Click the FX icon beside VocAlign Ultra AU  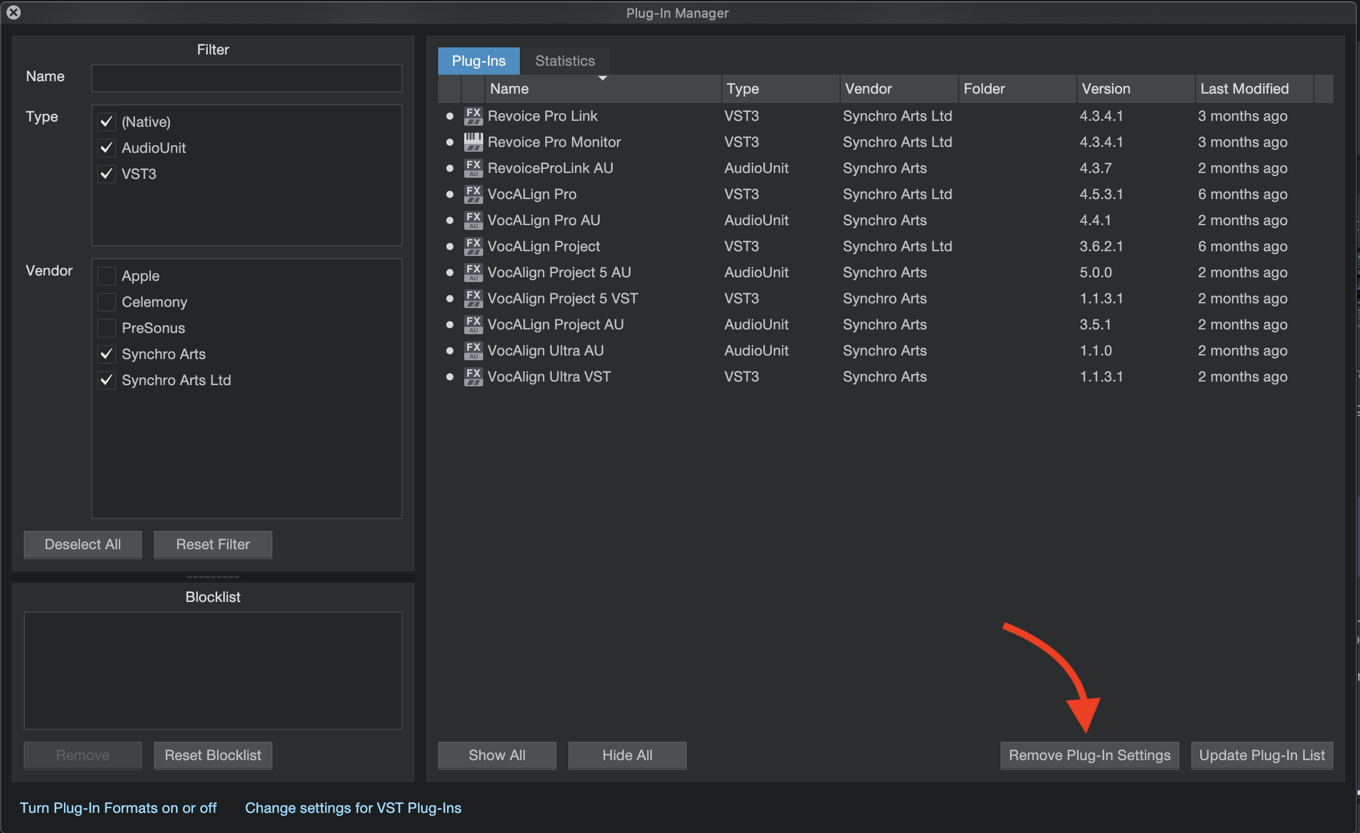click(x=473, y=351)
